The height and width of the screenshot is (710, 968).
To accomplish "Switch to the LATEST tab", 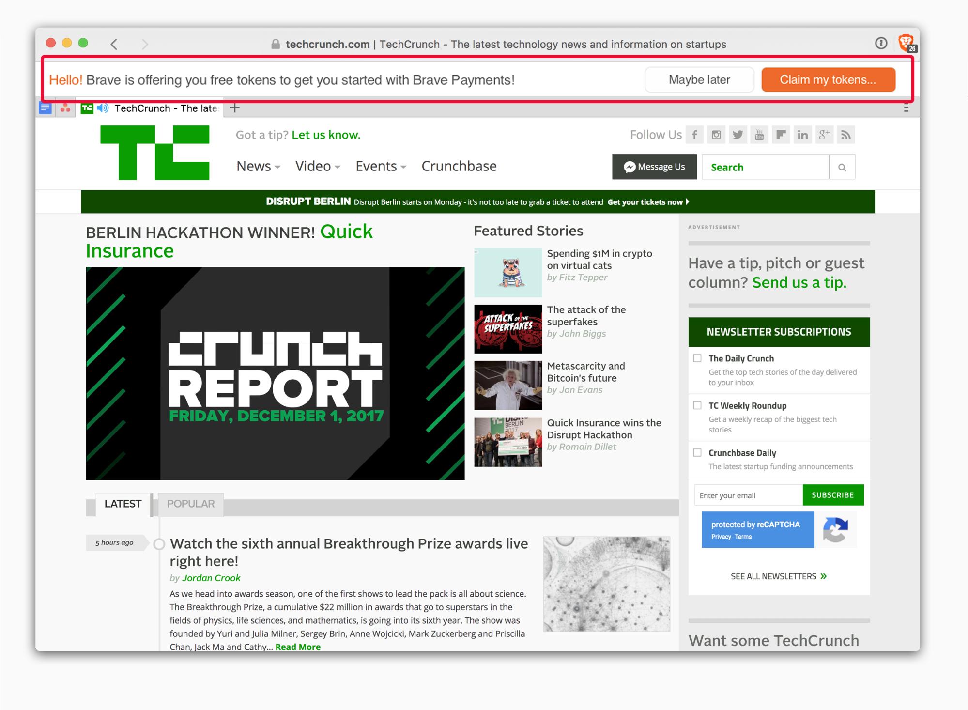I will [123, 504].
